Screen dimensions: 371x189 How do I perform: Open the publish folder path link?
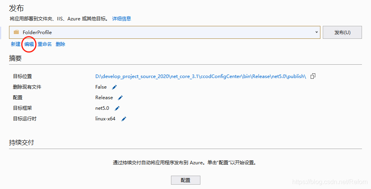(x=201, y=76)
